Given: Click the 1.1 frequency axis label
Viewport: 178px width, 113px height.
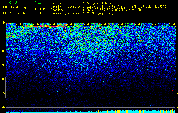Looking at the screenshot, I should [x=3, y=37].
